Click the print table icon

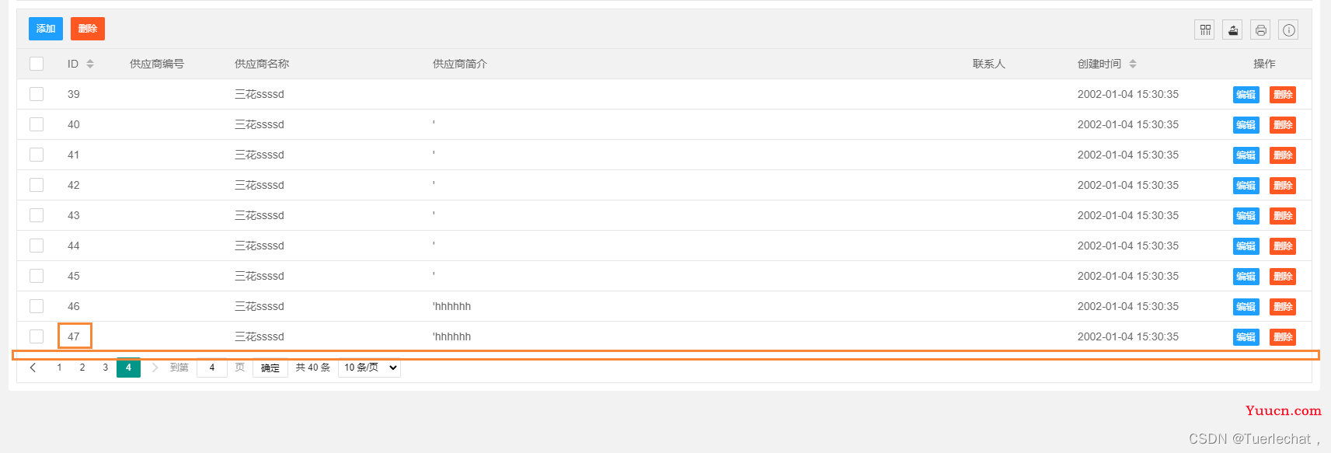1260,30
